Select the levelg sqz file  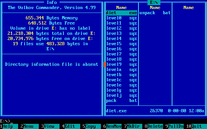(122, 90)
